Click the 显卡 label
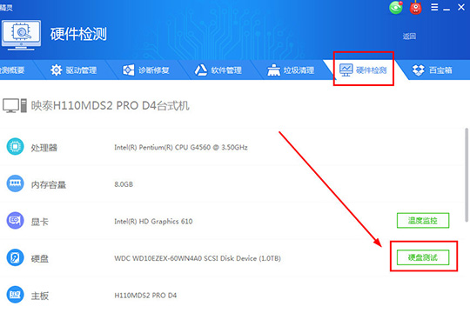The image size is (470, 313). click(x=39, y=222)
